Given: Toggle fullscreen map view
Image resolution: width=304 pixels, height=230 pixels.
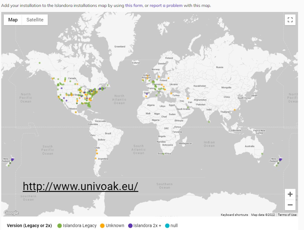Looking at the screenshot, I should [x=290, y=20].
